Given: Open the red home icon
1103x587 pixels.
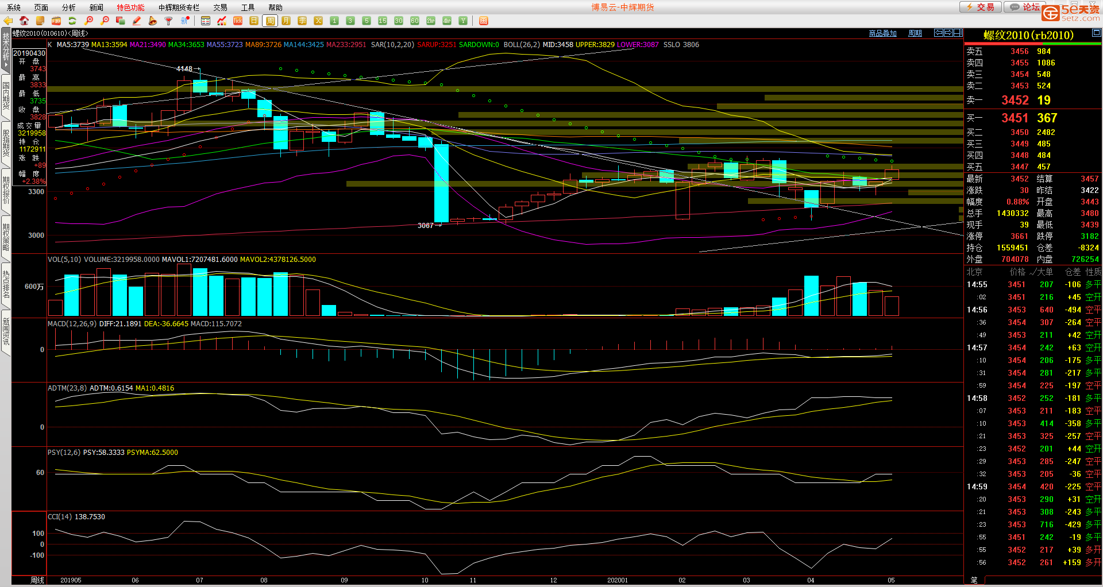Looking at the screenshot, I should pos(24,21).
